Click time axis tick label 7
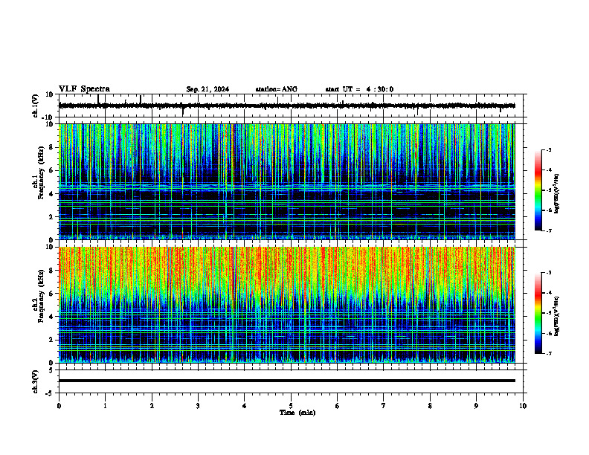The height and width of the screenshot is (455, 589). 384,406
